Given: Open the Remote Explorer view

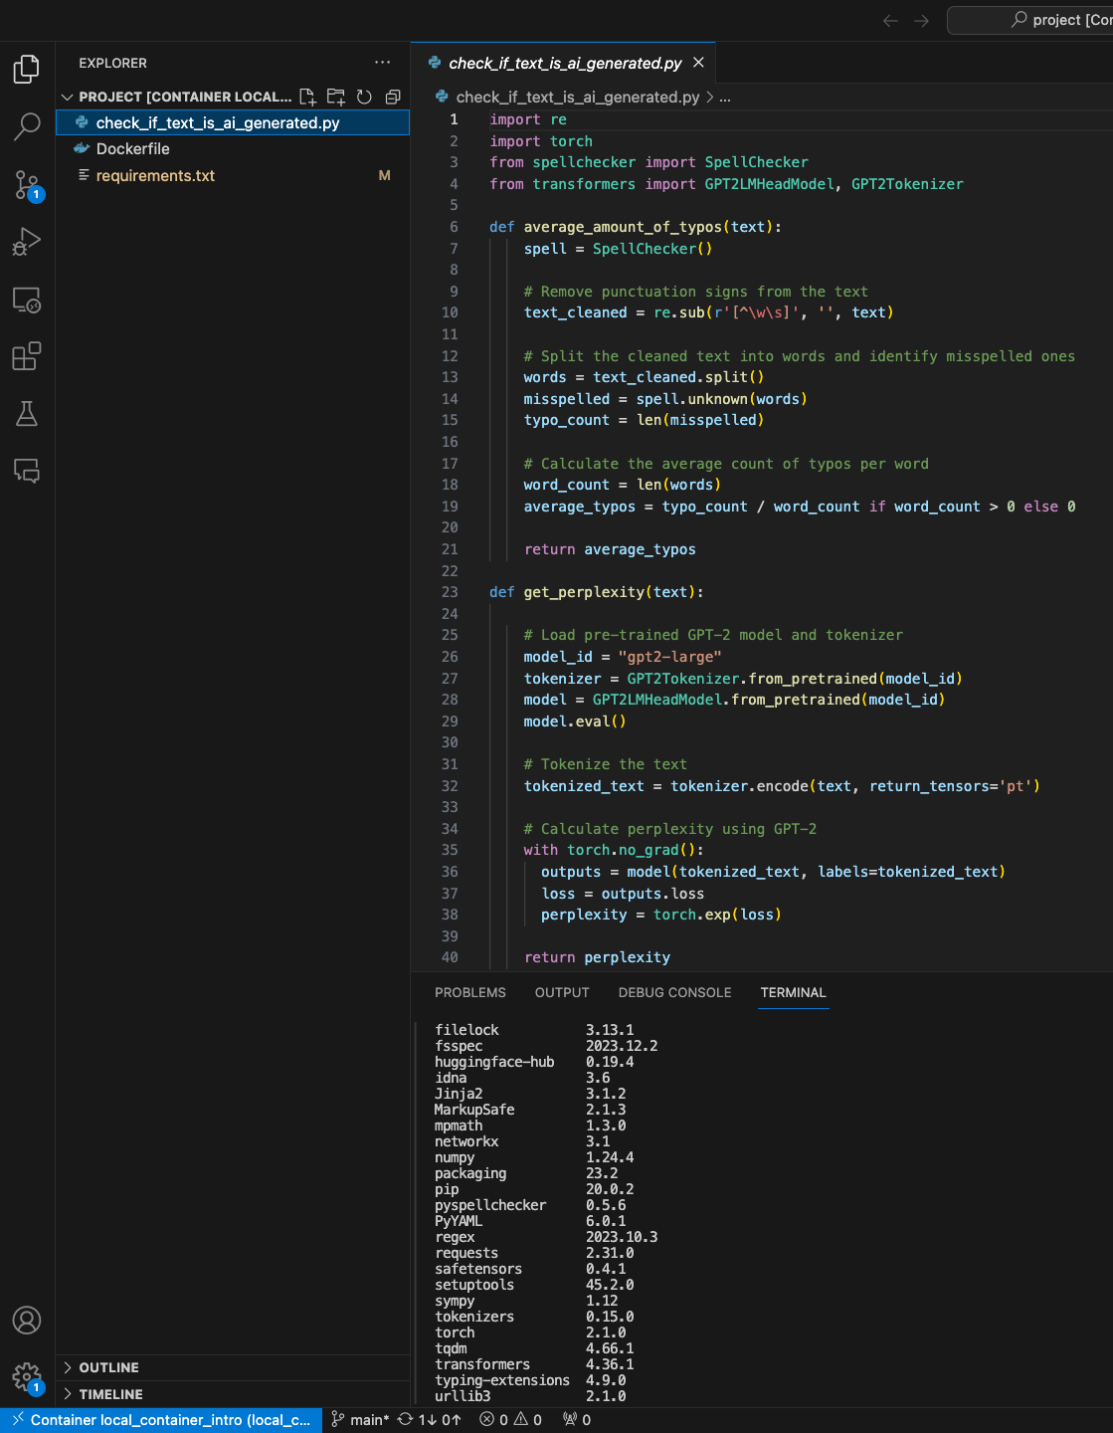Looking at the screenshot, I should click(x=27, y=300).
